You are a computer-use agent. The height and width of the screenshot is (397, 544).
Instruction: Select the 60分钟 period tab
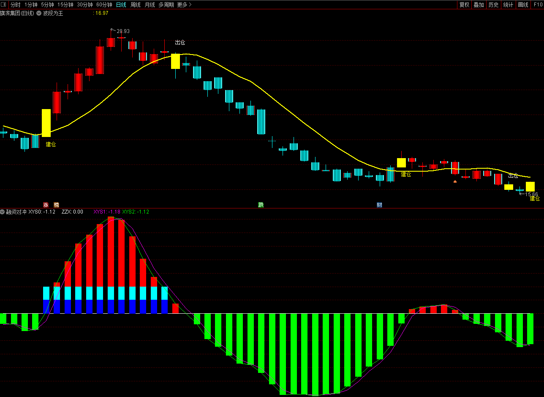coord(104,5)
